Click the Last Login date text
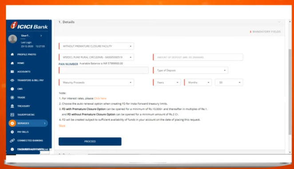 [33, 46]
